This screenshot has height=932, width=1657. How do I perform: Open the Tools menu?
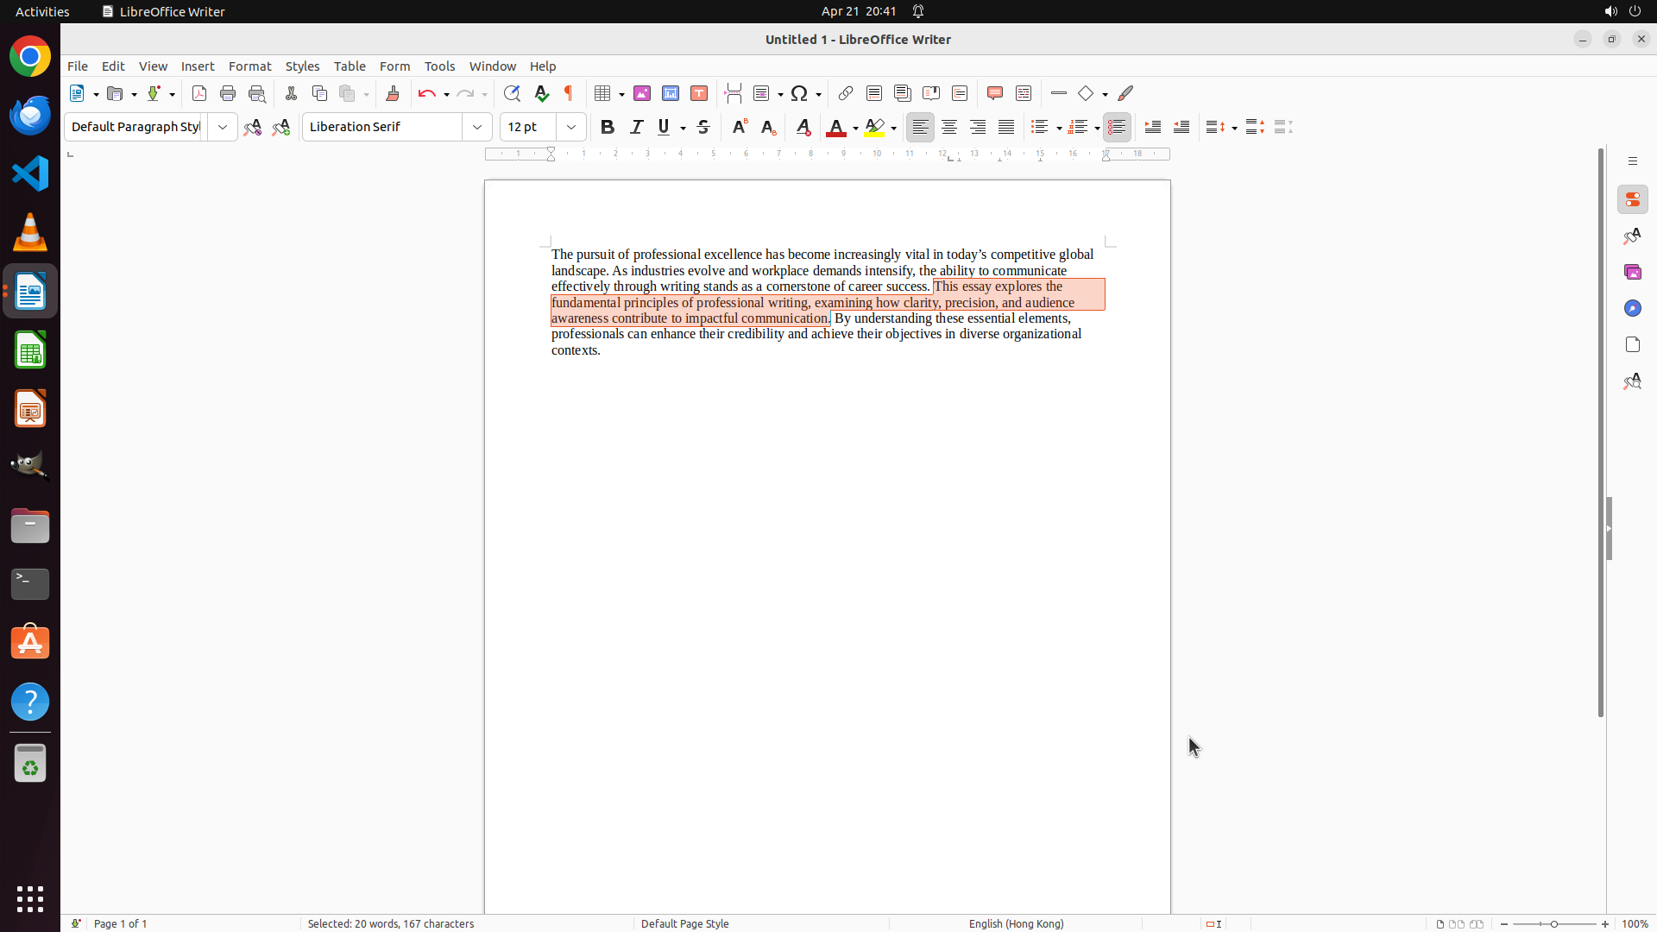(x=439, y=66)
